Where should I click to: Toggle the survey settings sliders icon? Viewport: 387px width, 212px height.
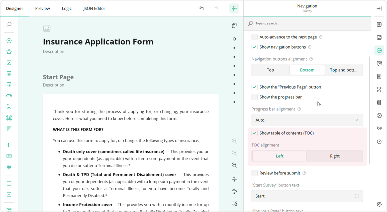coord(234,8)
